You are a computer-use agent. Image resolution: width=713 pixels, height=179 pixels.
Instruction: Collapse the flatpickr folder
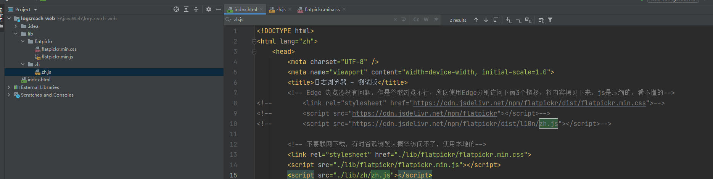pyautogui.click(x=23, y=41)
